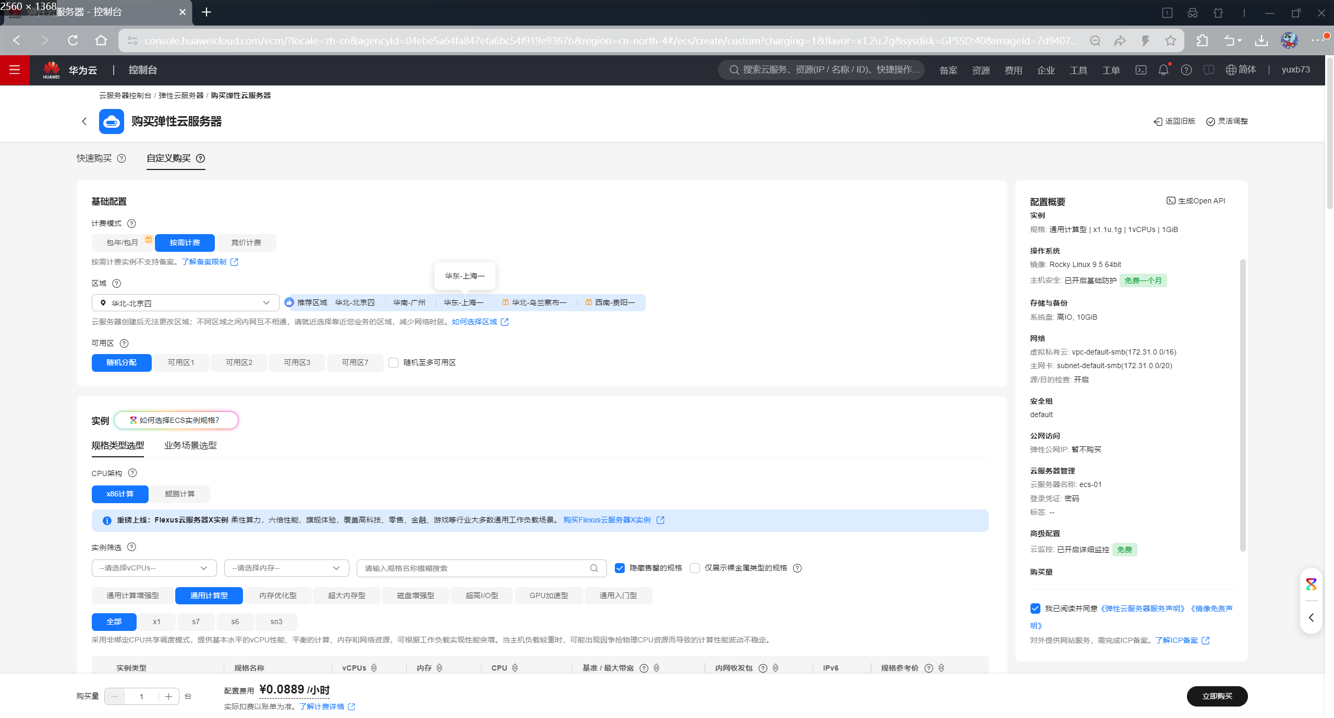Increase 购买量 with plus stepper
Viewport: 1334px width, 718px height.
click(x=168, y=697)
